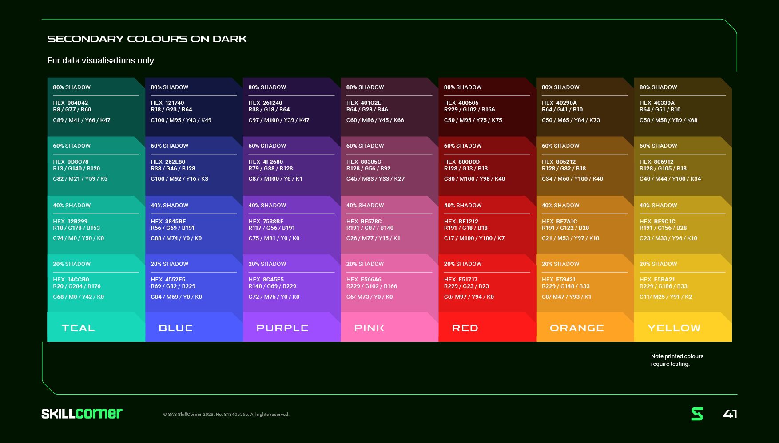This screenshot has width=779, height=443.
Task: Select the ORANGE base colour swatch
Action: click(x=585, y=327)
